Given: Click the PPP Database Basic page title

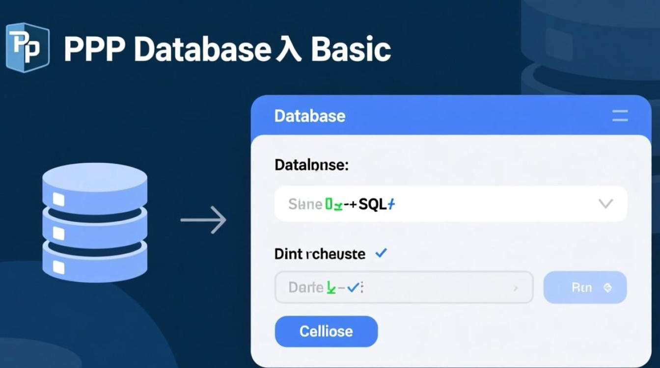Looking at the screenshot, I should pos(227,50).
